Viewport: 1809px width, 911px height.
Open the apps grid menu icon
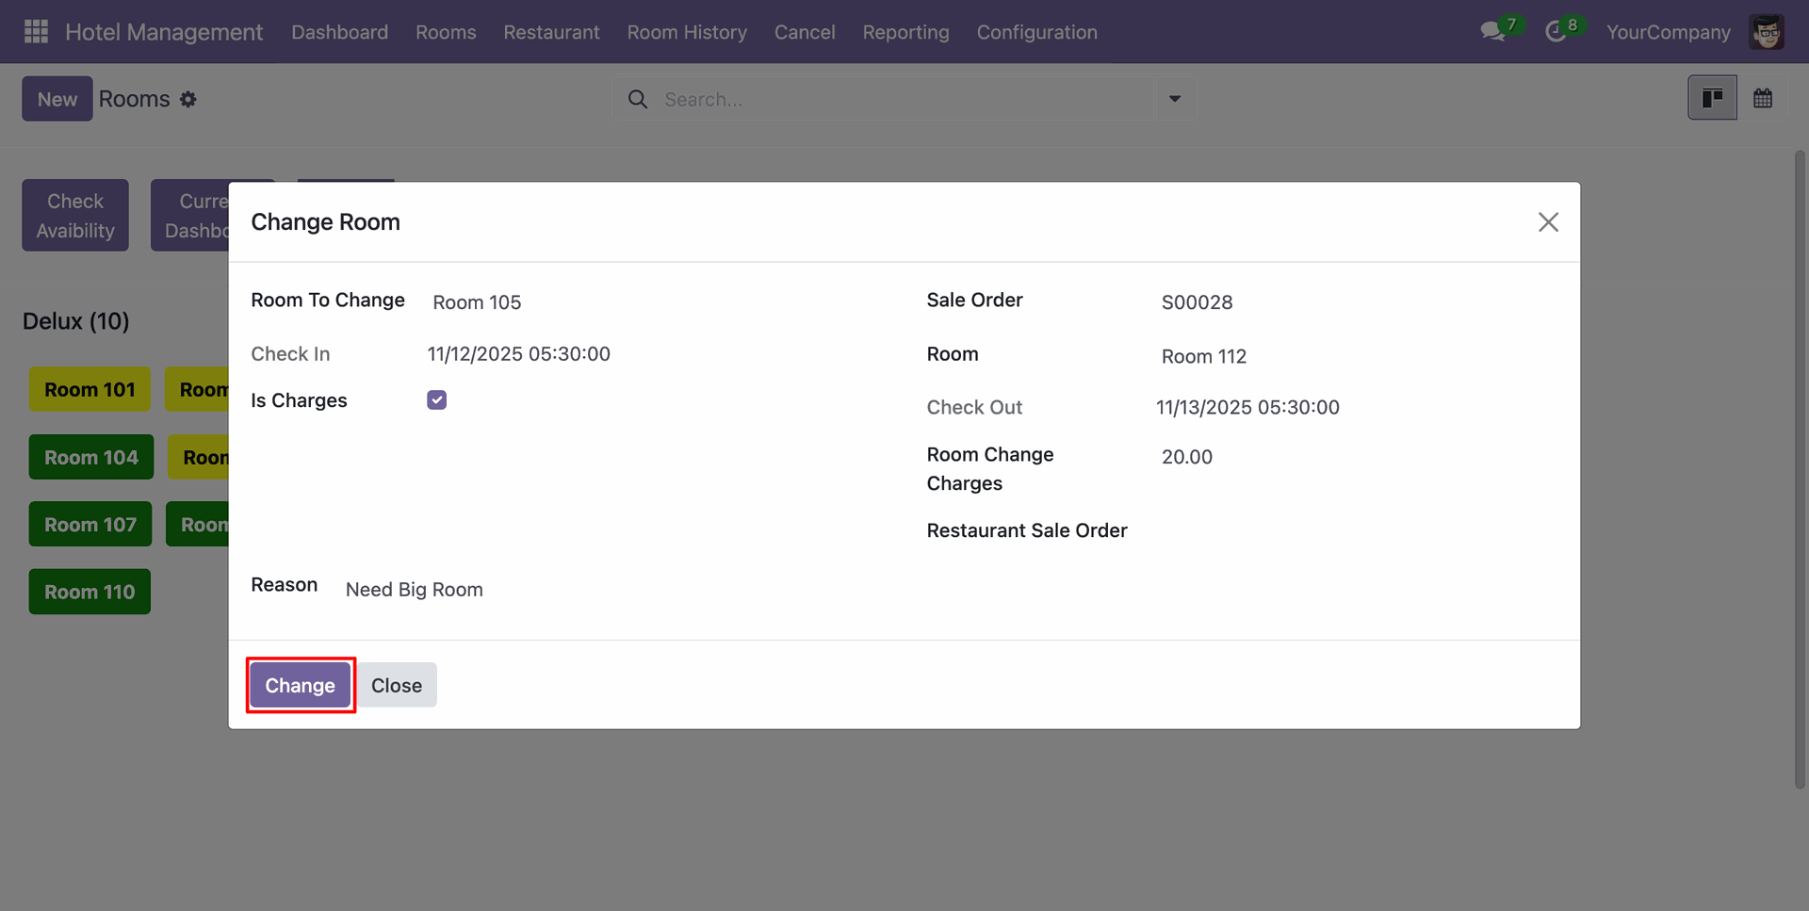tap(36, 32)
